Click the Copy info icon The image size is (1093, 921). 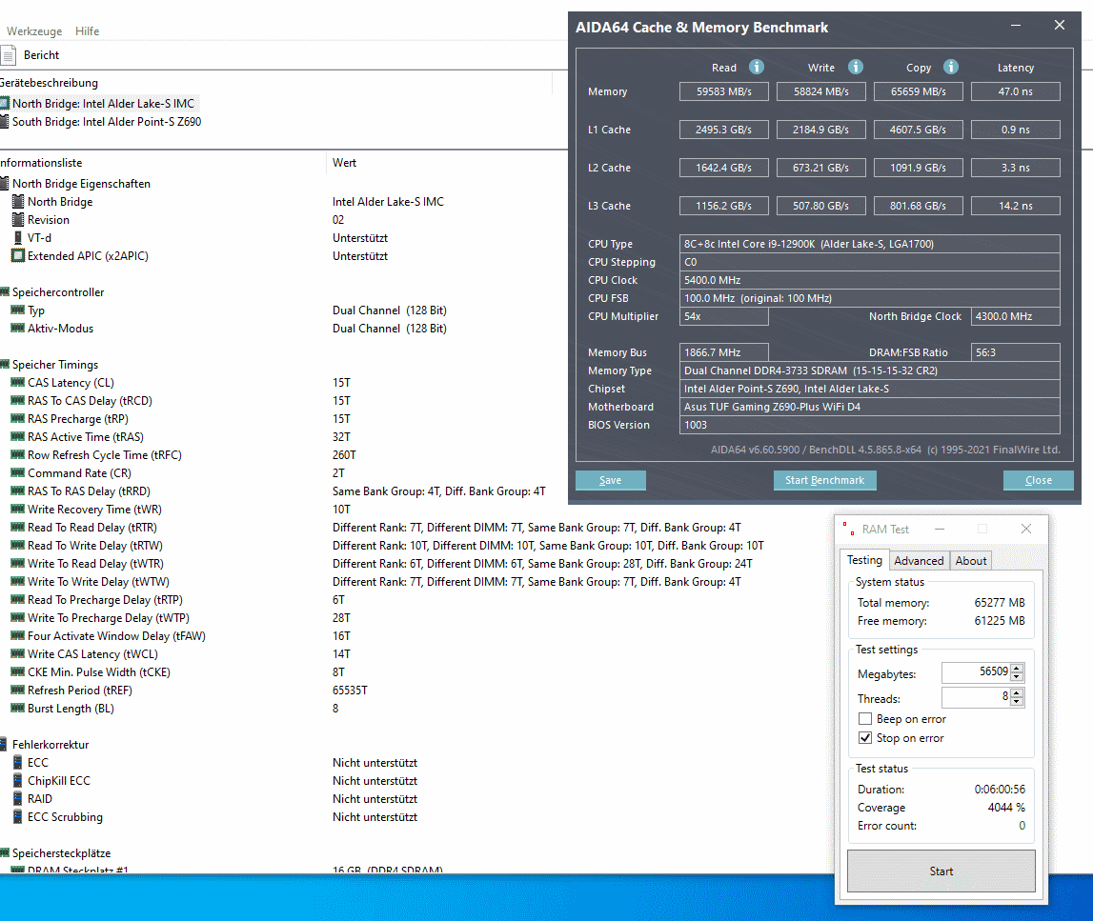[951, 67]
